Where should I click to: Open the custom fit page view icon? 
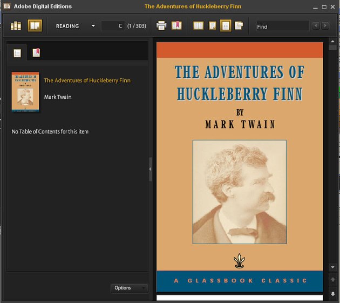tap(239, 25)
